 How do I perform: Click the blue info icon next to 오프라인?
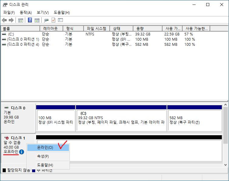coord(22,152)
